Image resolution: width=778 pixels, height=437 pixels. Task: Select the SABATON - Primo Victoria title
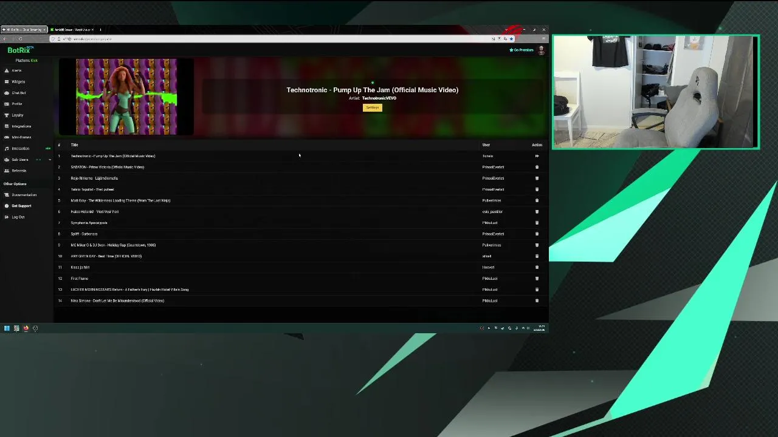[x=108, y=167]
